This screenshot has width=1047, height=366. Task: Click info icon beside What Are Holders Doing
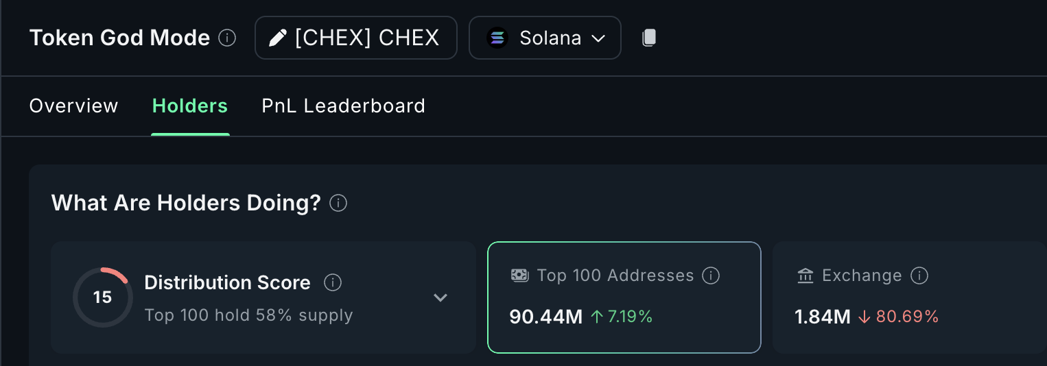338,204
